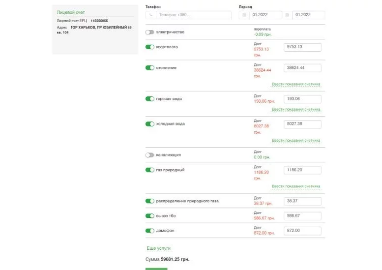Open meter readings link under отопление
This screenshot has width=382, height=270.
coord(295,84)
